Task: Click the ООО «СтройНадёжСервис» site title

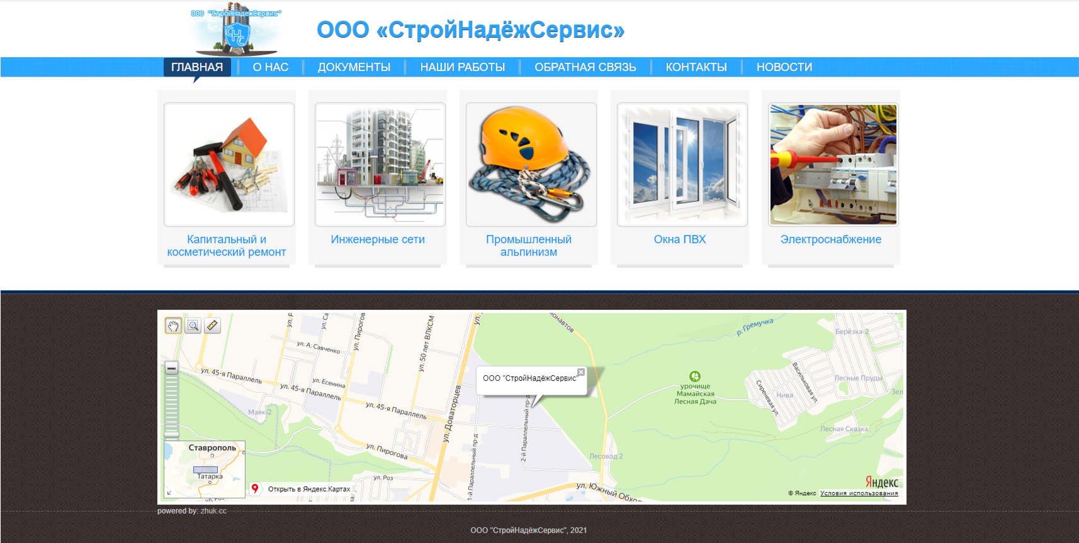Action: [470, 30]
